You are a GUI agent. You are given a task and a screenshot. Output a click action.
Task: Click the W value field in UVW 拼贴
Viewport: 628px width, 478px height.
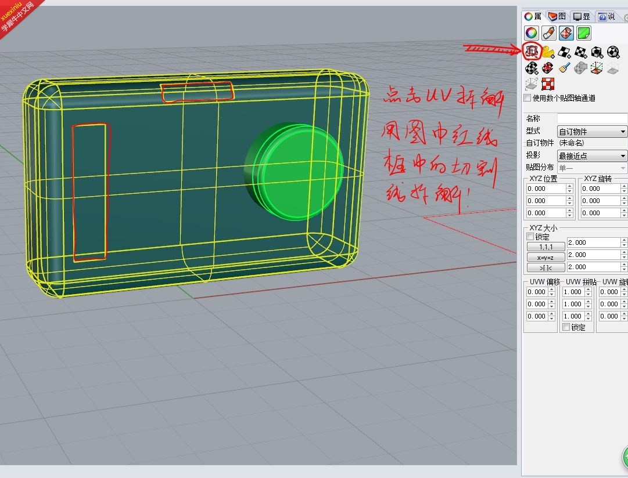pos(573,316)
